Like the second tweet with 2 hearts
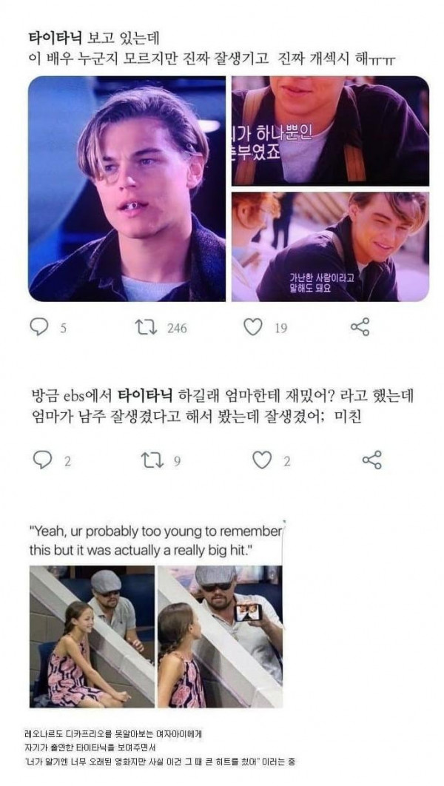 (261, 460)
